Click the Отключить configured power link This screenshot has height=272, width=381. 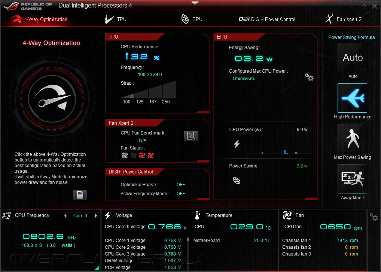click(x=244, y=79)
